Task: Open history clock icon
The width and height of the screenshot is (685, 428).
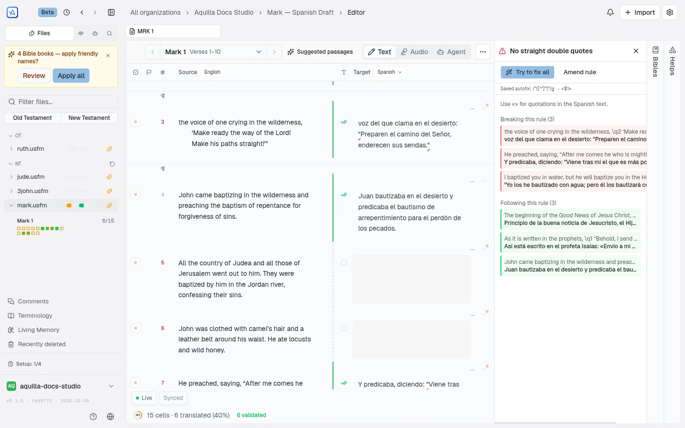Action: click(67, 12)
